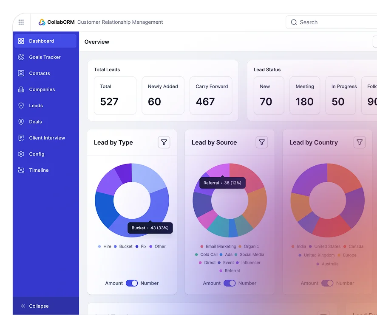Click the Goals Tracker target icon
377x315 pixels.
point(21,57)
